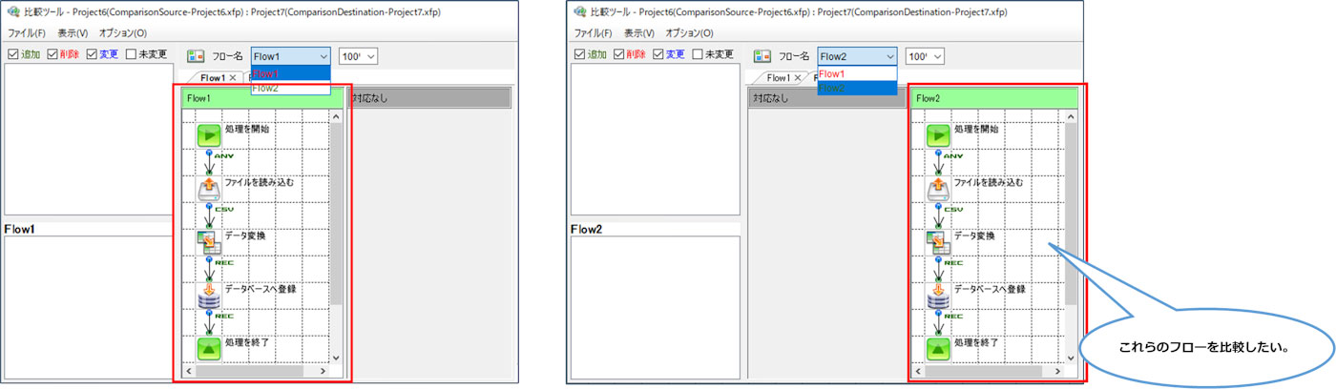Click 処理を開始 start icon in Flow2 panel
This screenshot has height=389, width=1336.
[x=939, y=135]
